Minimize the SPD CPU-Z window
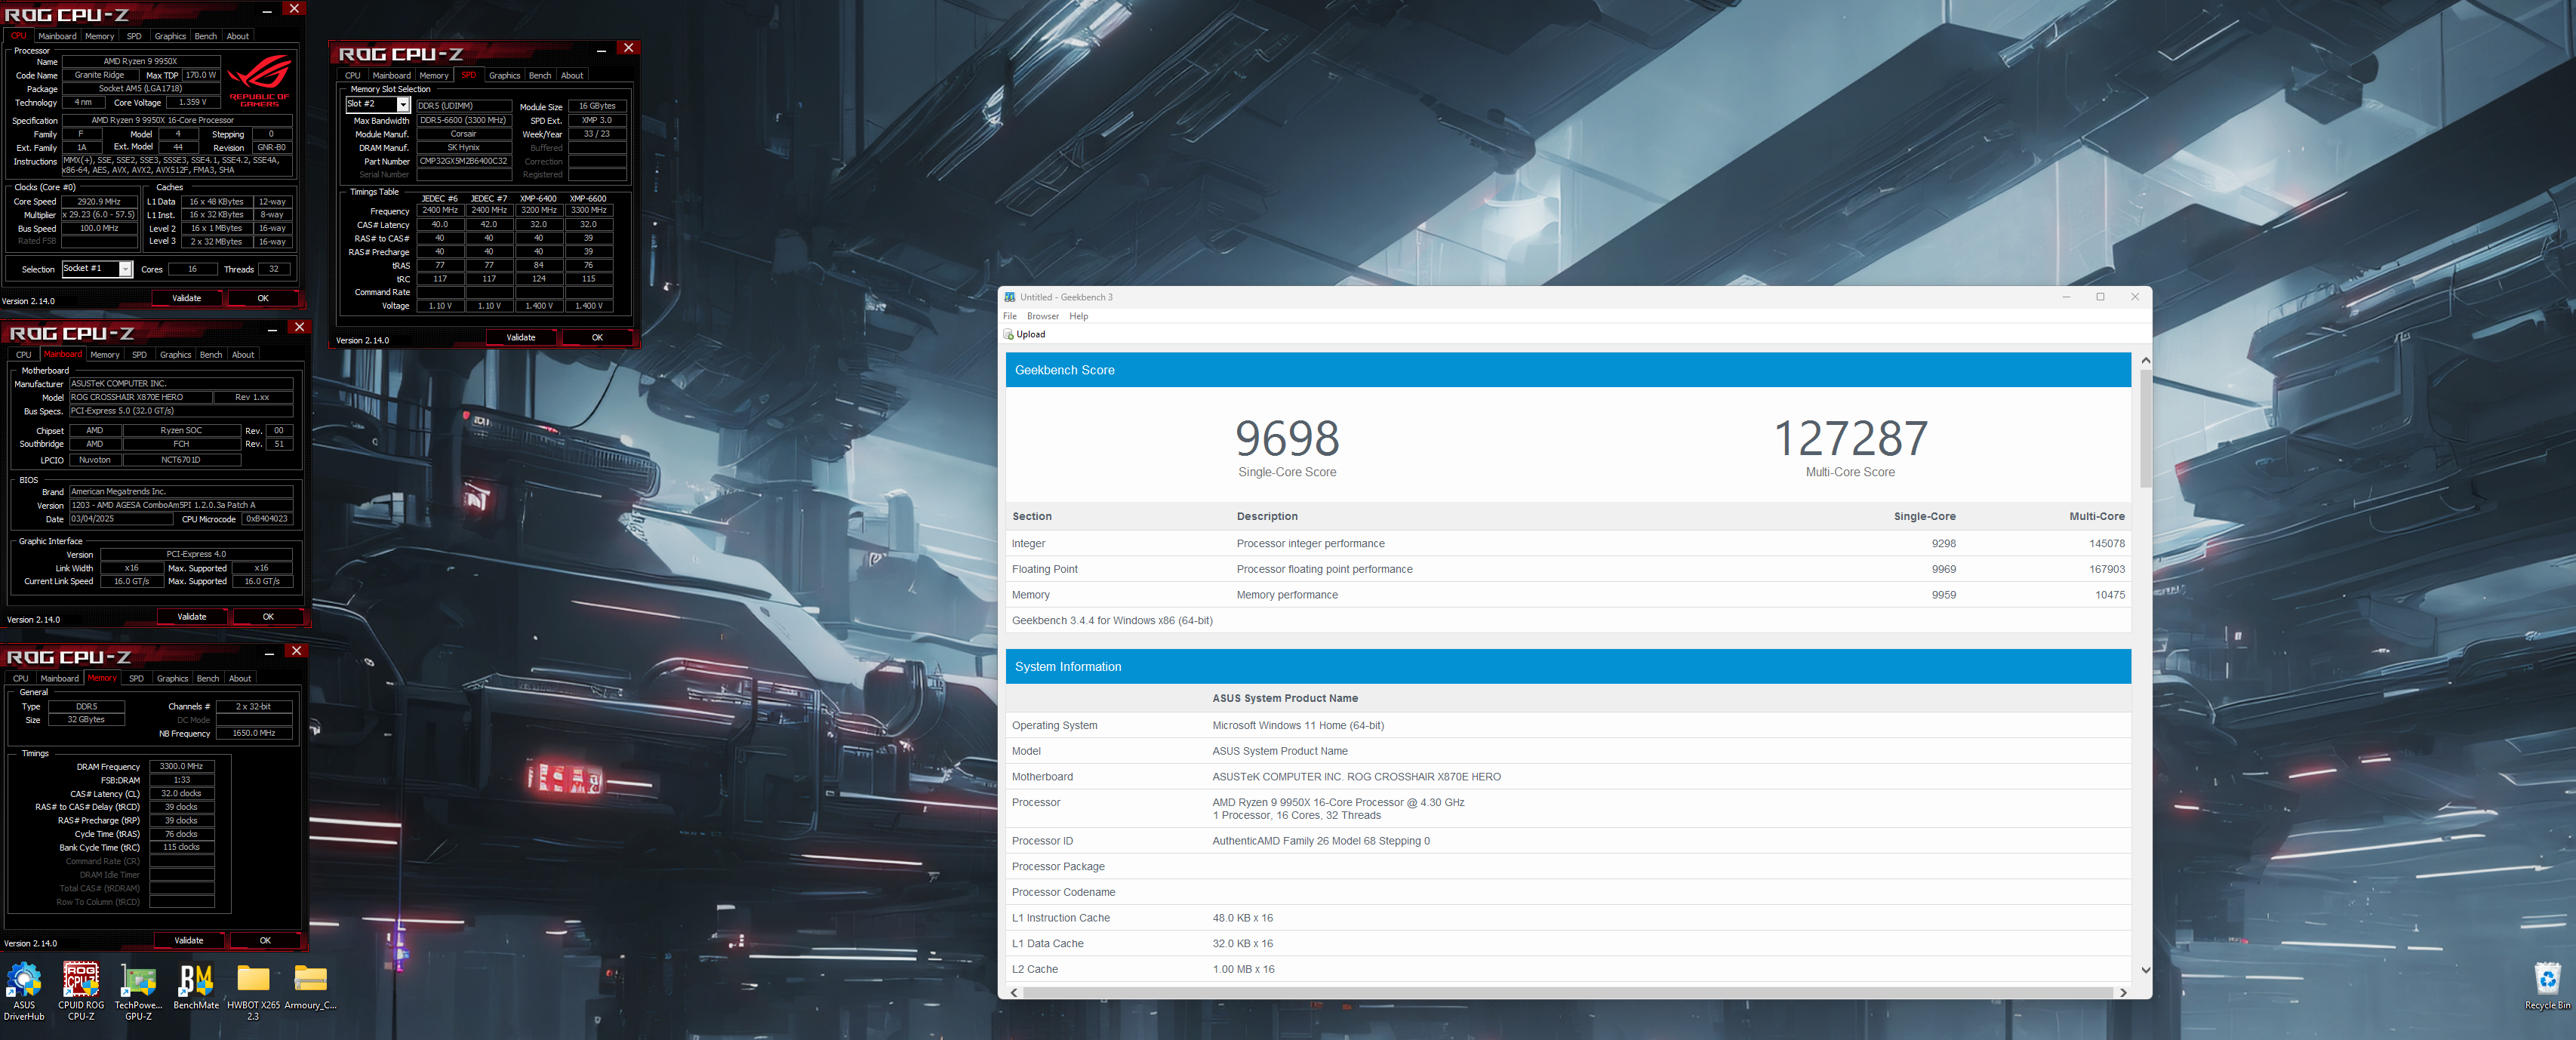 click(601, 49)
